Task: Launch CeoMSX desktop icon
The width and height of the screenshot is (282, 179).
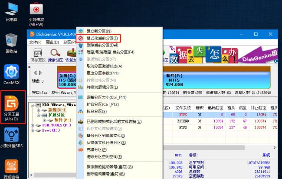Action: [12, 74]
